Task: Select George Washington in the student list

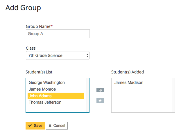Action: [x=46, y=82]
